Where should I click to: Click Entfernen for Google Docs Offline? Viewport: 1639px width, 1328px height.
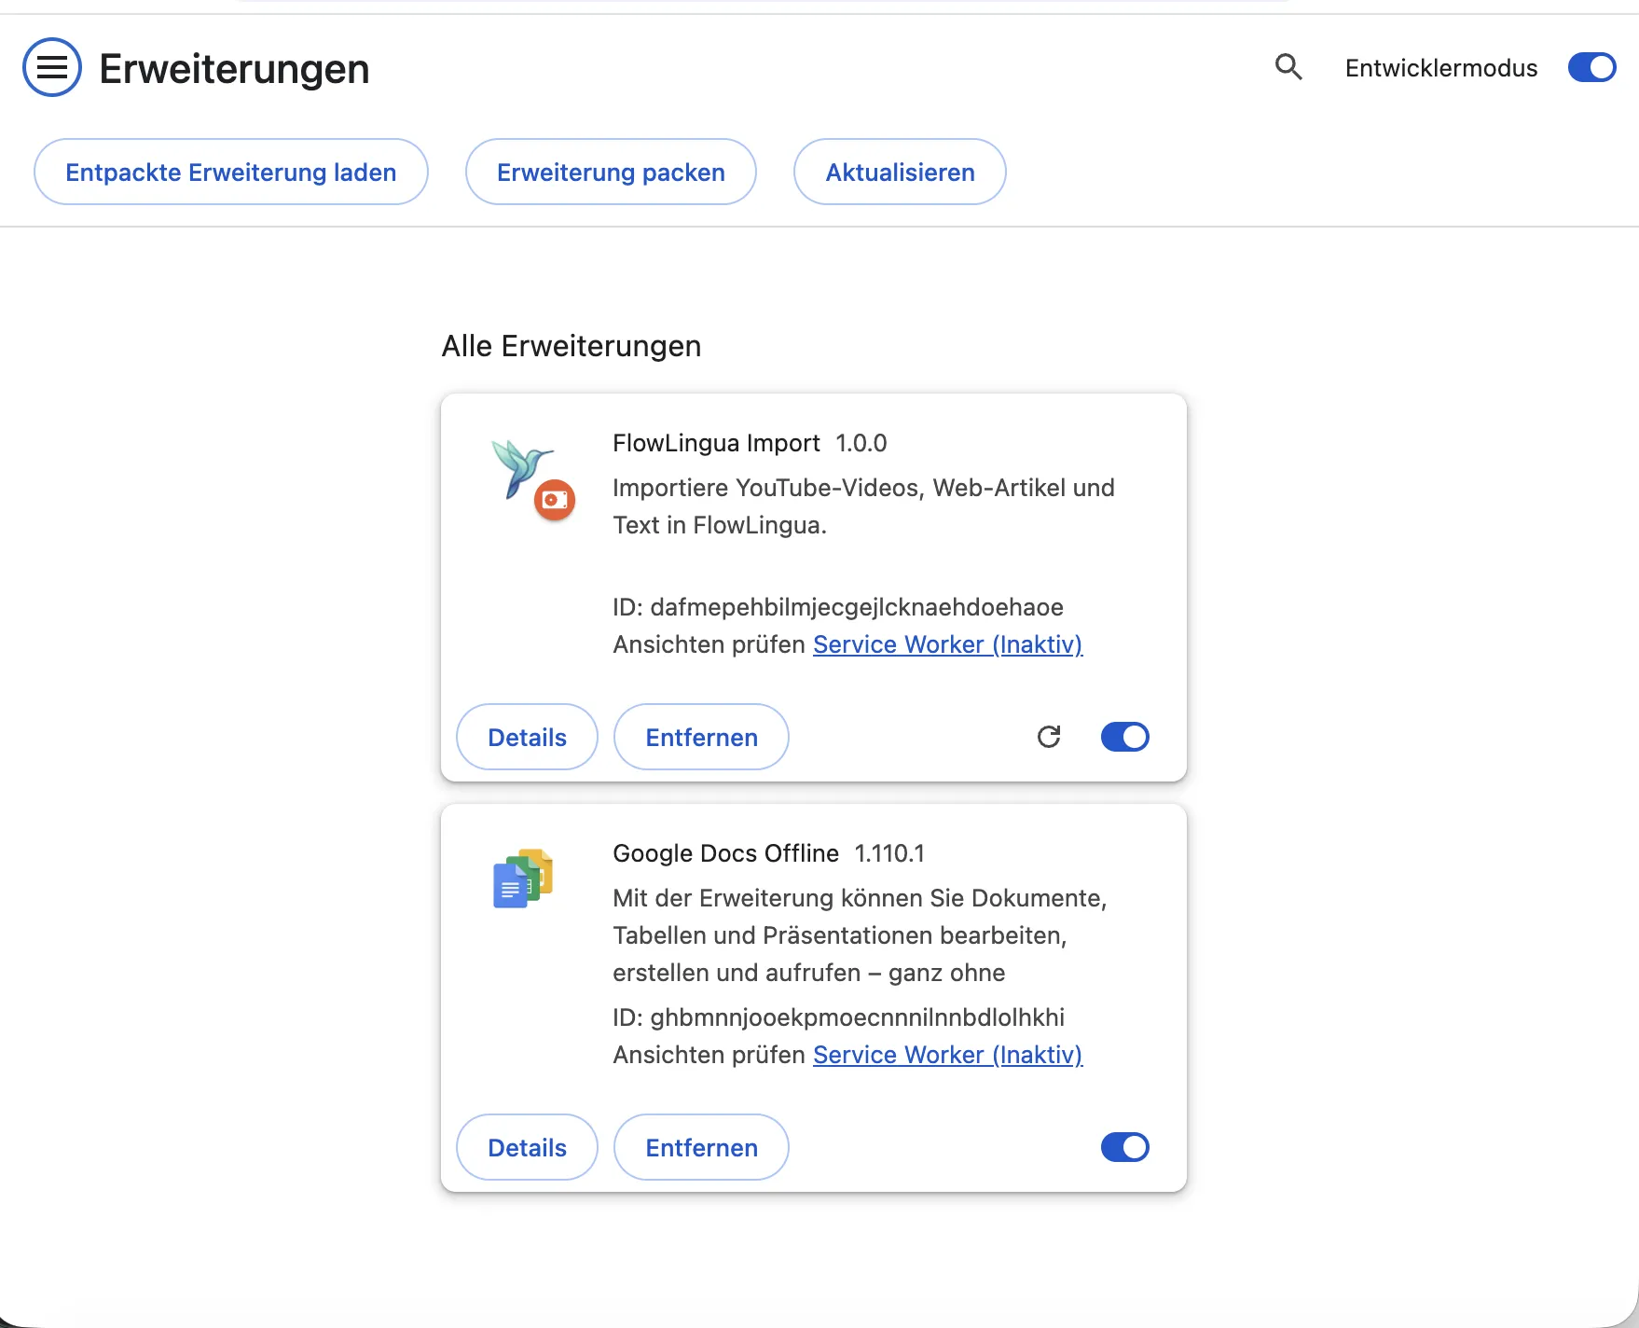[701, 1147]
